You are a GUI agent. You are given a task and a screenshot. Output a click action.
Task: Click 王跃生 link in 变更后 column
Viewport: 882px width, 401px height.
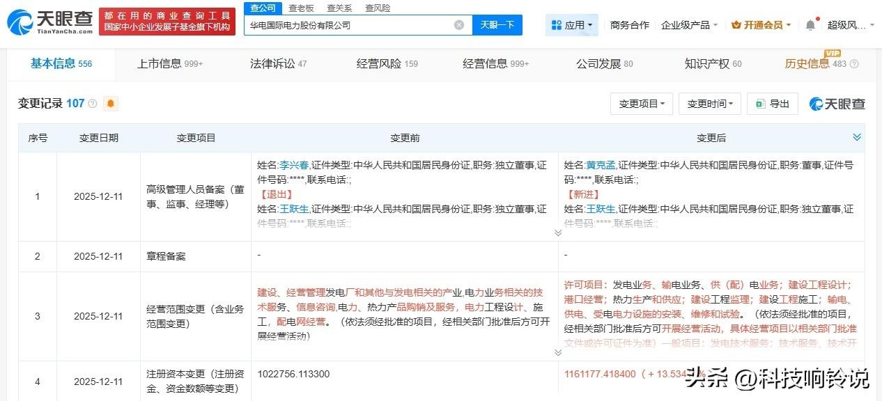pos(601,209)
